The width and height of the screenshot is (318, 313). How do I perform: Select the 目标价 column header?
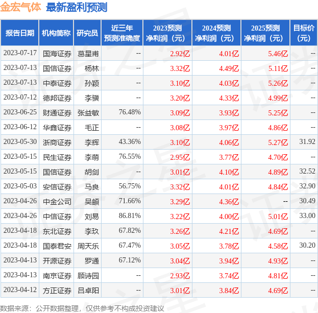304,33
